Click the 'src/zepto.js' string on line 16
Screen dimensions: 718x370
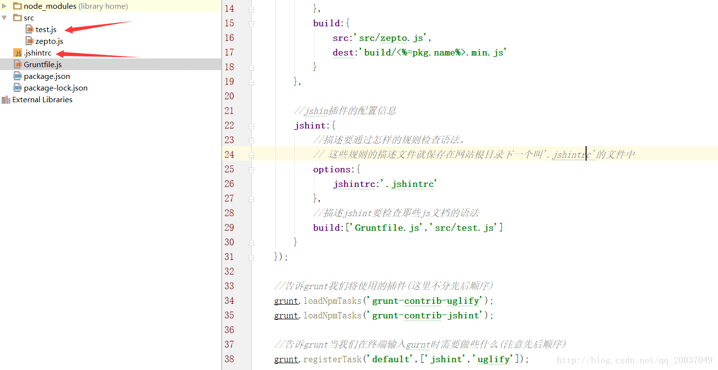(x=391, y=38)
